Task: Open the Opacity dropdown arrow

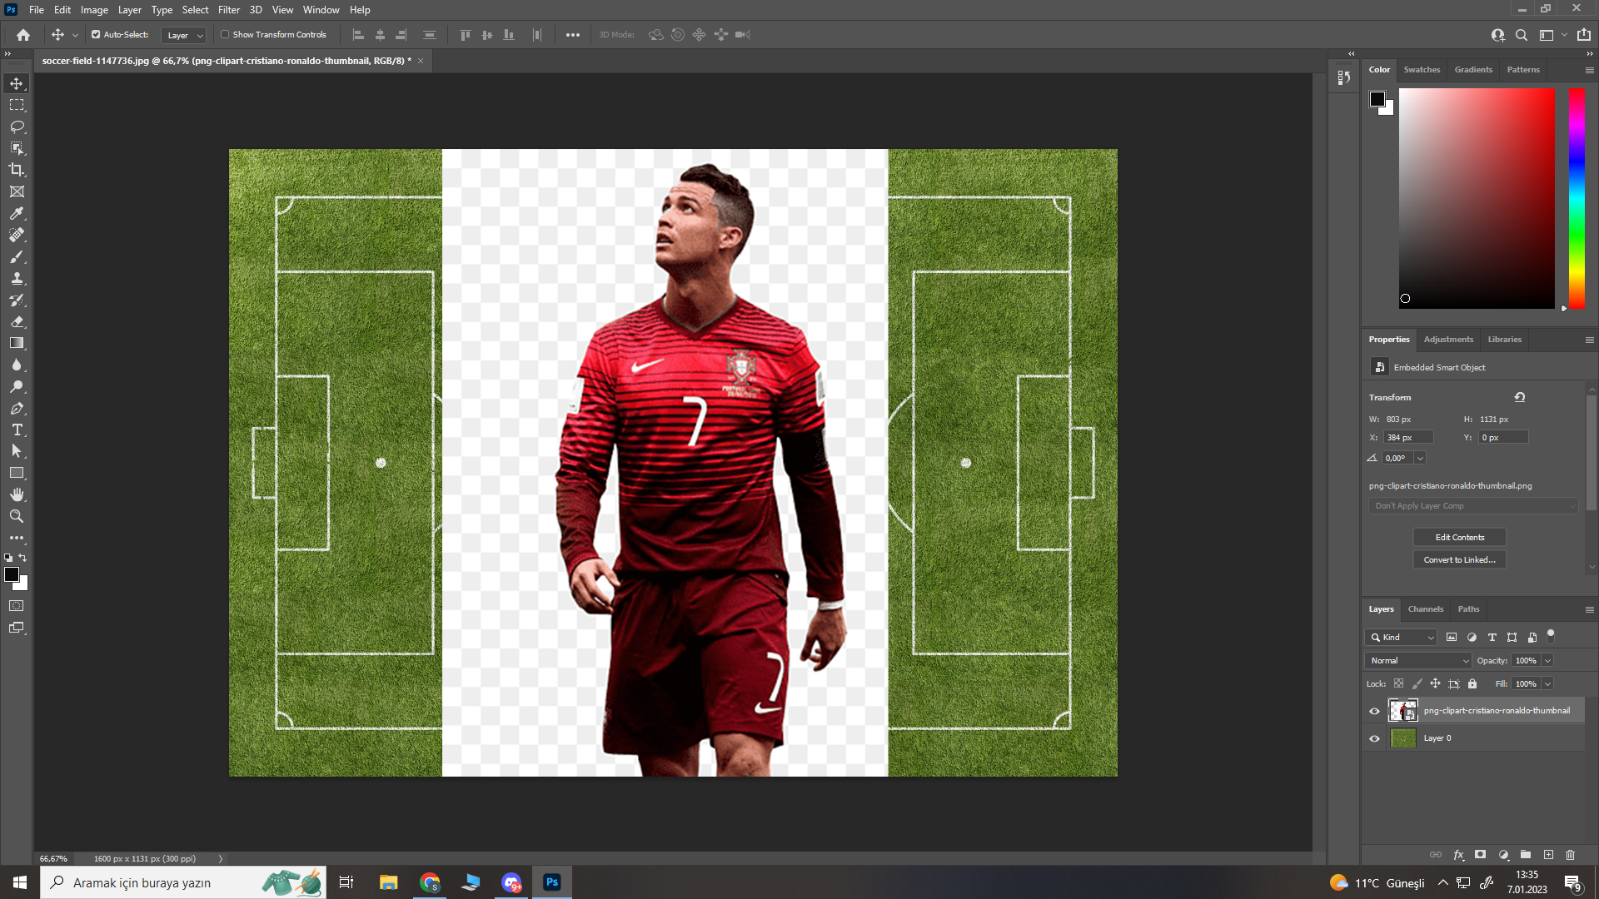Action: click(x=1547, y=660)
